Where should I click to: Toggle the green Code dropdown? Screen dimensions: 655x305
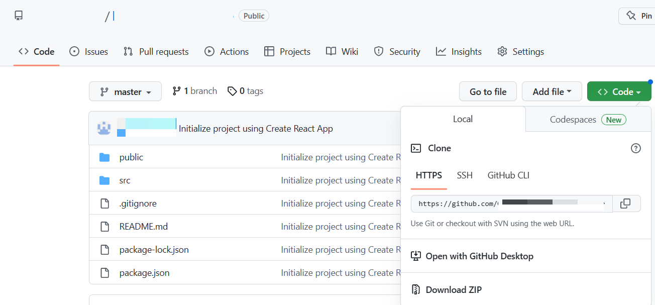pyautogui.click(x=619, y=91)
